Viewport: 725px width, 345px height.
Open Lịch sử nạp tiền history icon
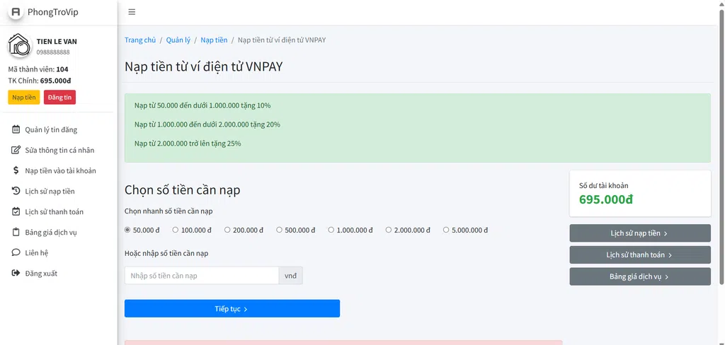[16, 191]
